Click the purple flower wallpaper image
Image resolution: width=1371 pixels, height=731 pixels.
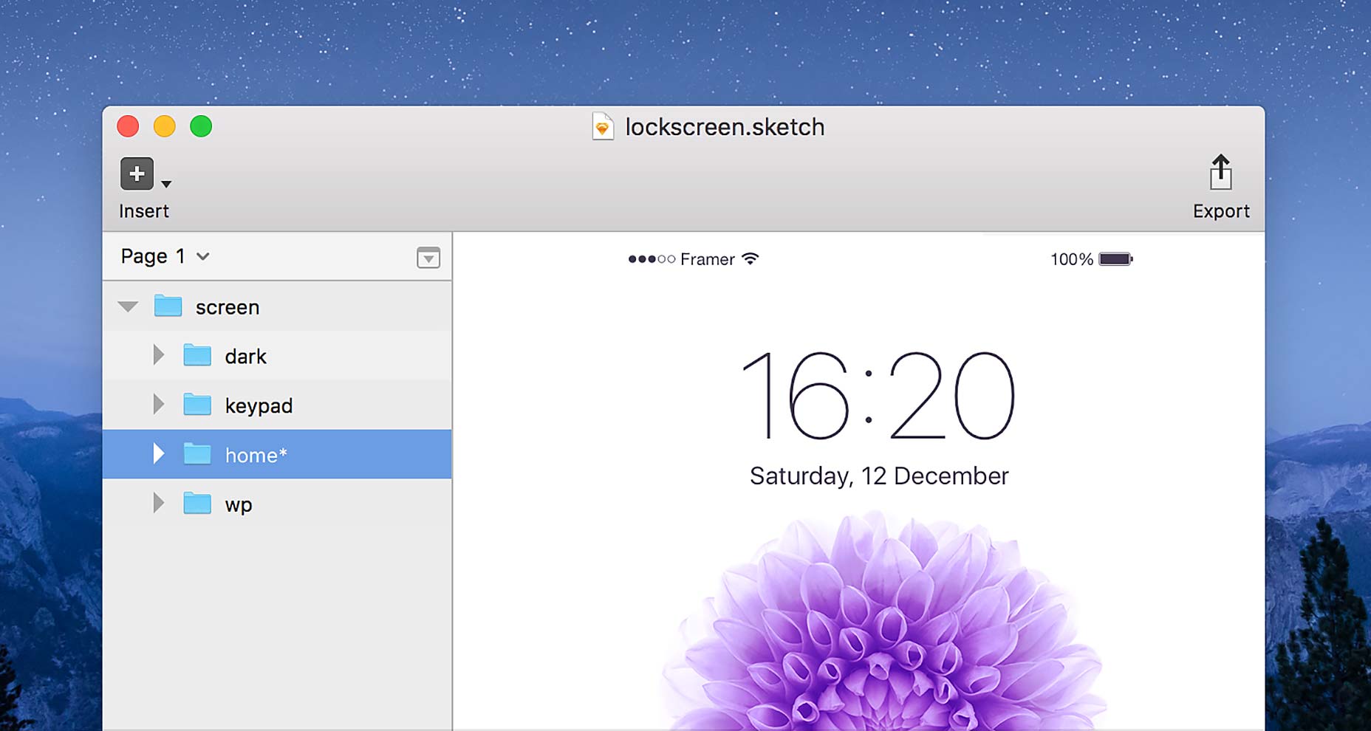[x=883, y=624]
